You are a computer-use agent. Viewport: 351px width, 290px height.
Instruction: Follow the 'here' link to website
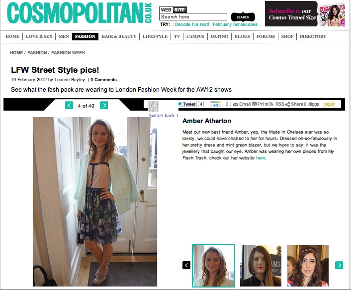pyautogui.click(x=261, y=158)
